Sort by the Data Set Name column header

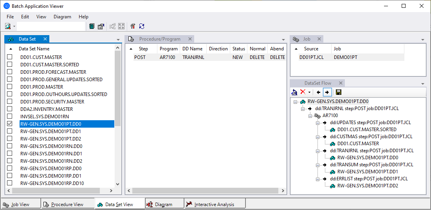34,49
